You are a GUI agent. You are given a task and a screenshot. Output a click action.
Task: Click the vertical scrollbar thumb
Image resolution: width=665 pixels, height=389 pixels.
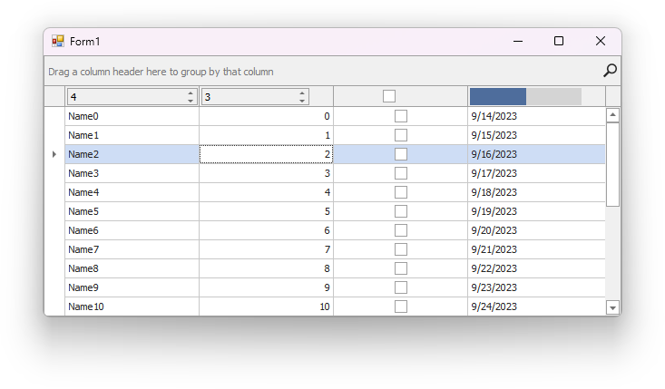612,163
